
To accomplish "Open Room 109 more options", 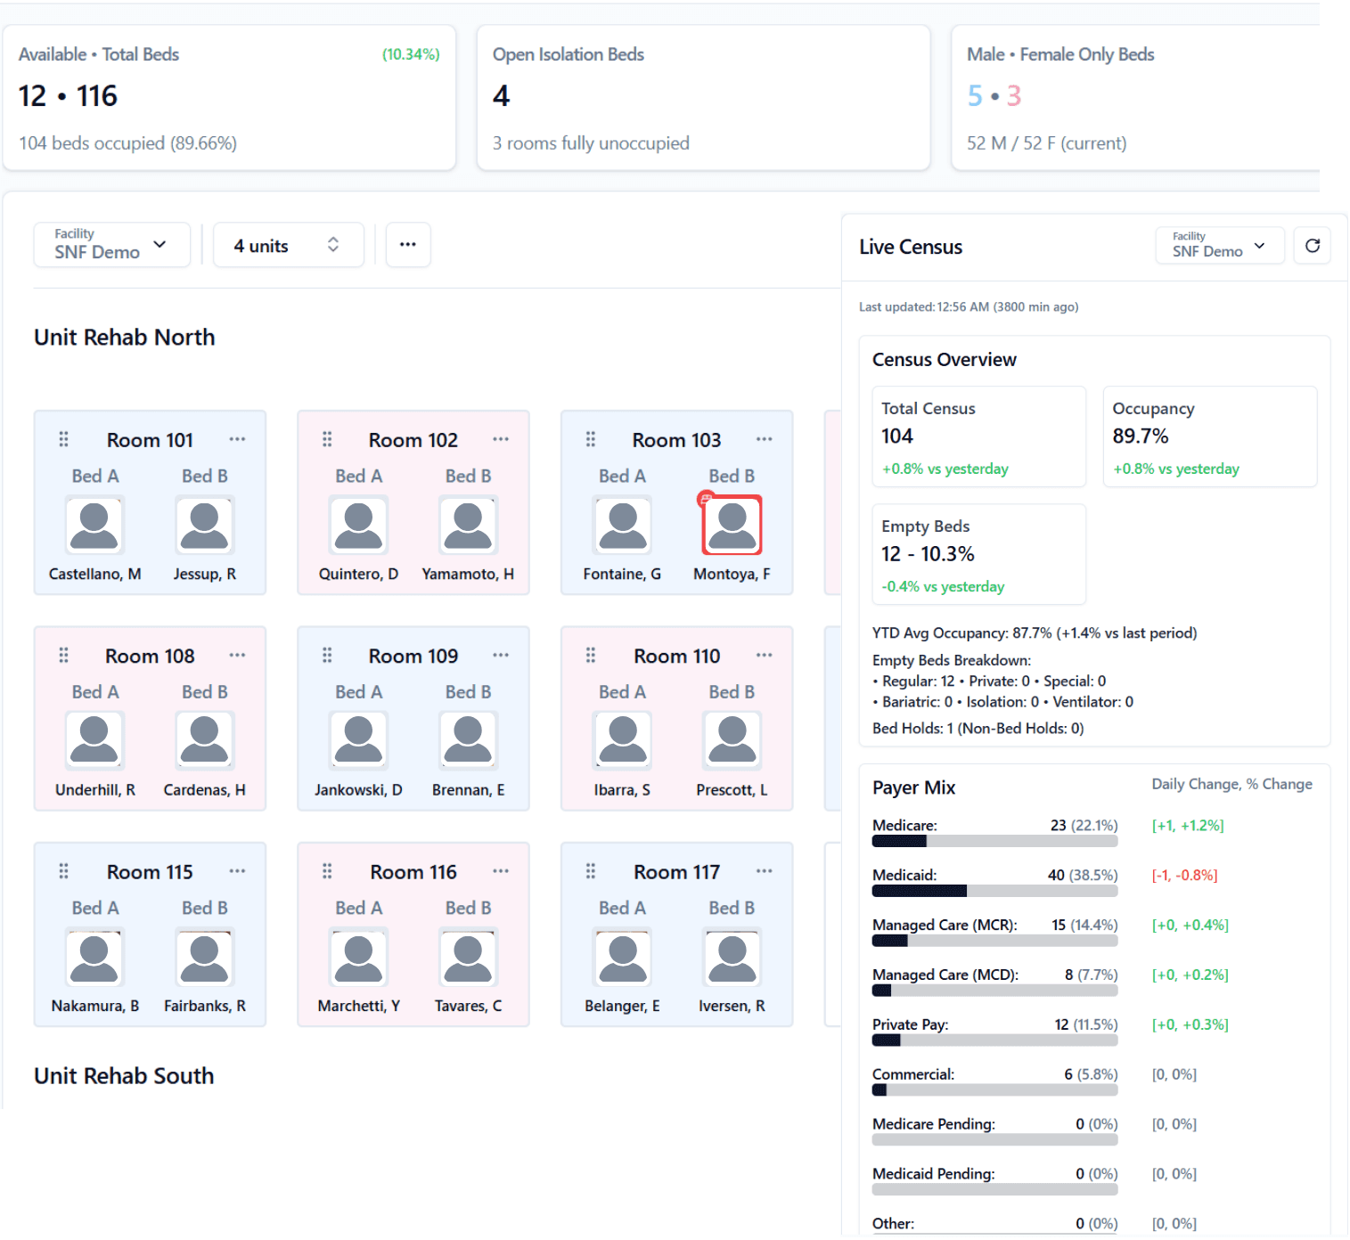I will pyautogui.click(x=501, y=655).
